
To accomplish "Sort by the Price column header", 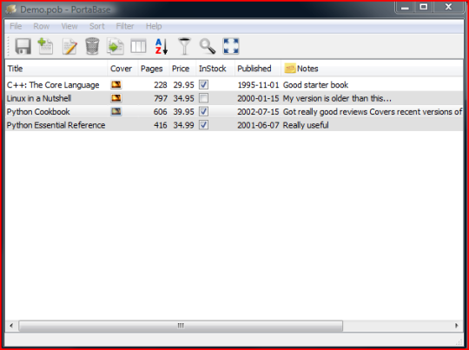I will click(182, 69).
